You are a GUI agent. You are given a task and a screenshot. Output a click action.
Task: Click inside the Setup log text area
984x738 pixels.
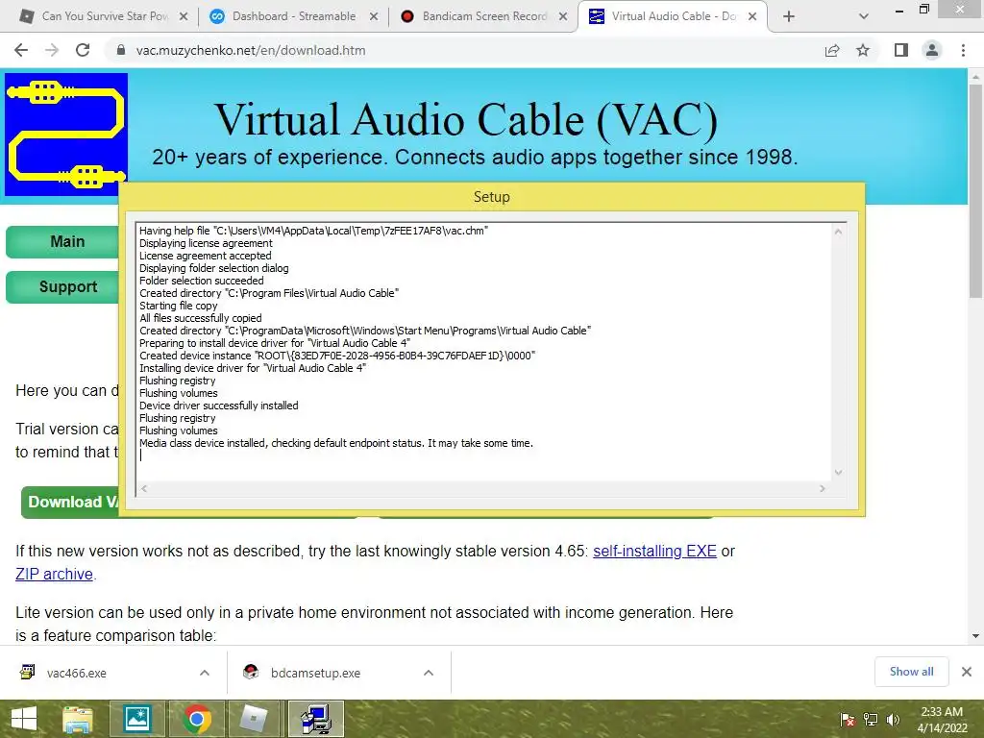click(483, 352)
